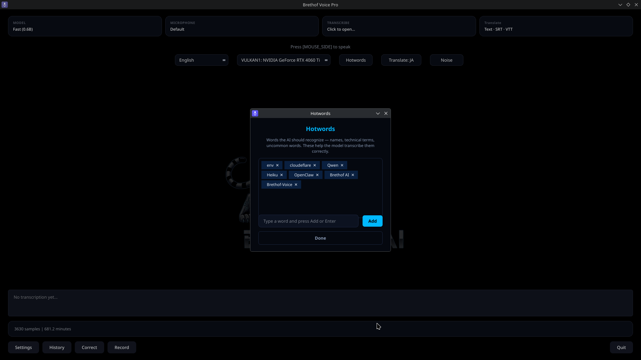Open the English language dropdown
Viewport: 641px width, 360px height.
pyautogui.click(x=202, y=60)
